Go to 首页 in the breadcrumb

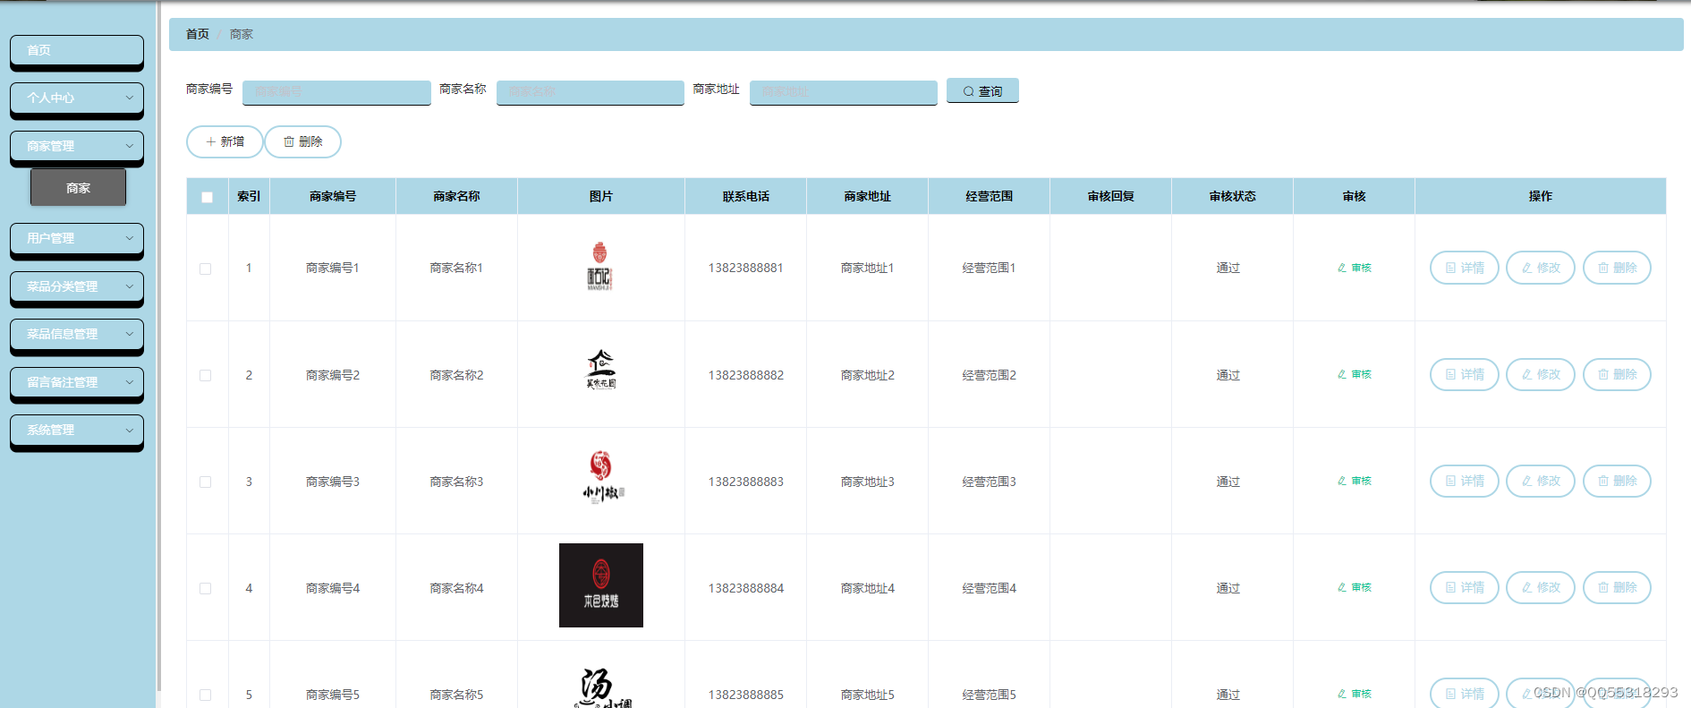[197, 34]
